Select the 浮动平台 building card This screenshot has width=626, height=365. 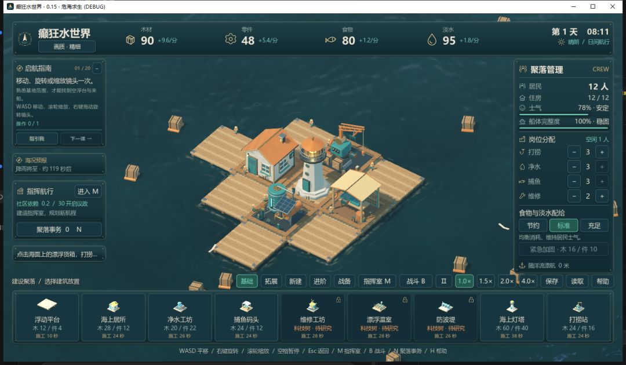point(47,317)
